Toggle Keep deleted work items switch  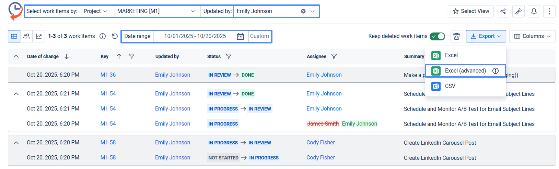[438, 36]
